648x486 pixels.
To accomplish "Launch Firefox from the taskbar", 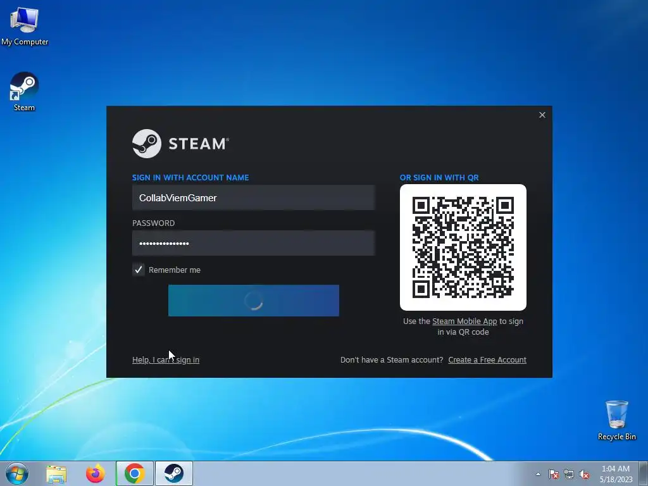I will coord(96,473).
